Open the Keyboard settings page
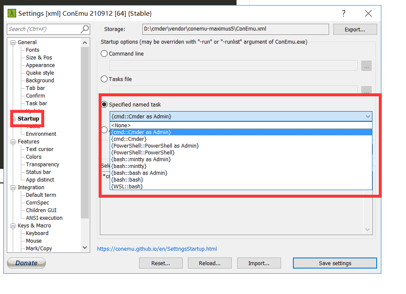The width and height of the screenshot is (406, 294). click(x=37, y=233)
